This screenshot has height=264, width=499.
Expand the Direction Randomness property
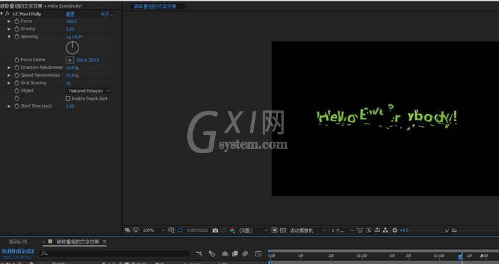coord(9,68)
